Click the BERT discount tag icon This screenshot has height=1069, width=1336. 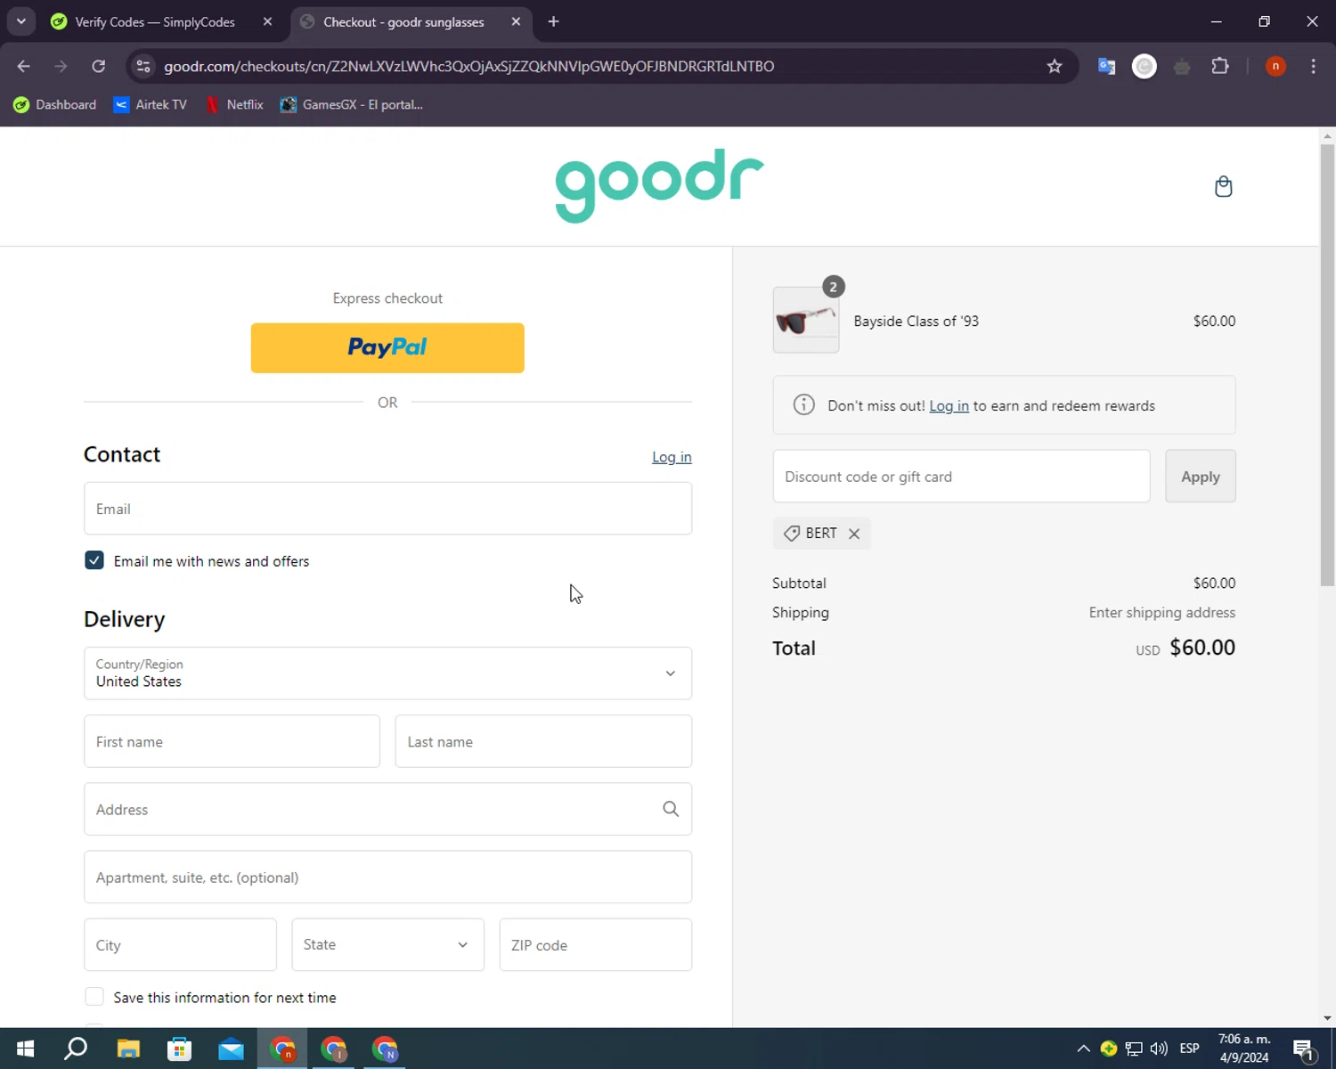point(792,534)
